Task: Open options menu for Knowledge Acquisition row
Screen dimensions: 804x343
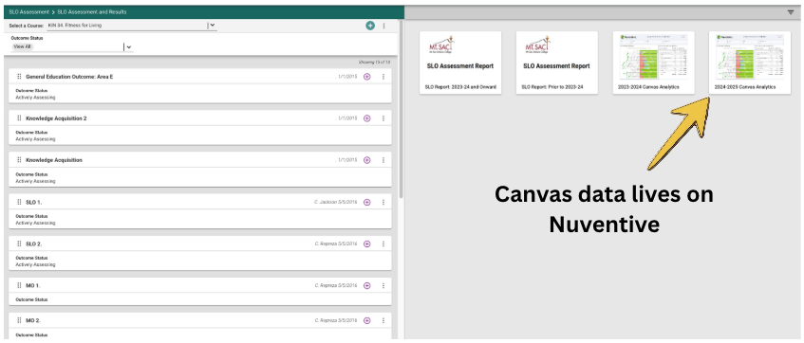Action: click(x=383, y=160)
